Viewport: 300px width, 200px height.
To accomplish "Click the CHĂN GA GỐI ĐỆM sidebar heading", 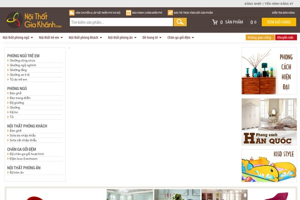I will pos(21,149).
